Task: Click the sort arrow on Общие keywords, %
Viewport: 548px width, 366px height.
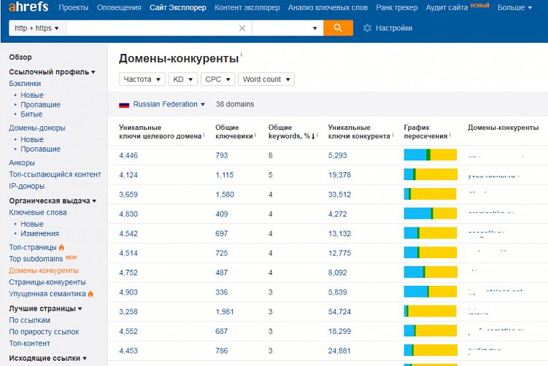Action: [x=313, y=136]
